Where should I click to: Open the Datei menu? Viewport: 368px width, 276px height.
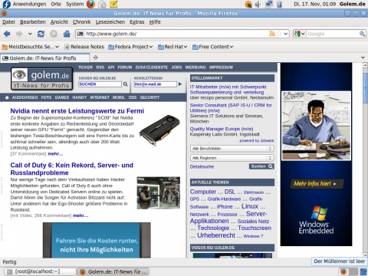point(8,22)
